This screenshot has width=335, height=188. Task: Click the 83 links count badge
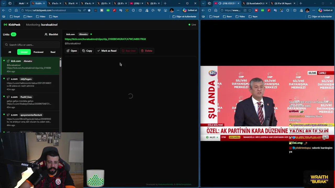pyautogui.click(x=13, y=34)
